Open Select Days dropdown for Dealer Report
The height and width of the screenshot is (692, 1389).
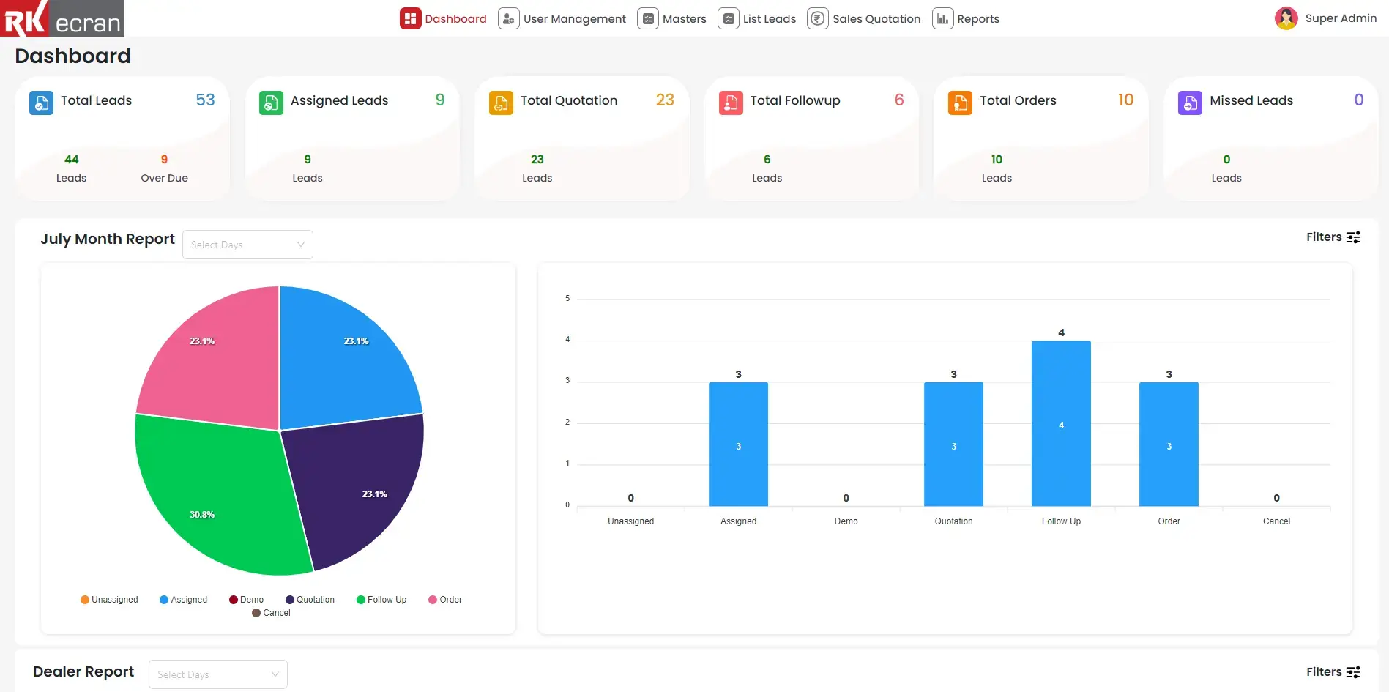[x=218, y=674]
